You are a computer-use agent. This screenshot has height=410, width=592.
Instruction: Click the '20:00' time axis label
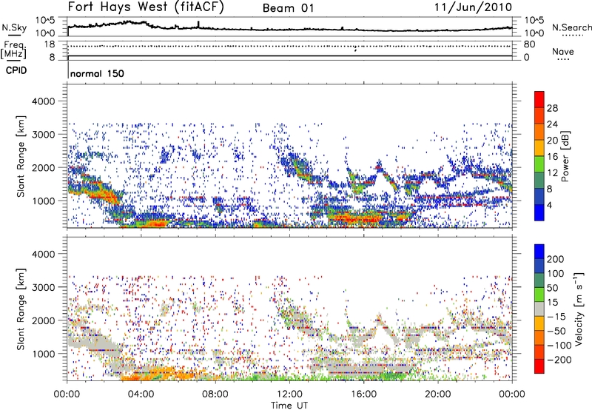click(437, 394)
